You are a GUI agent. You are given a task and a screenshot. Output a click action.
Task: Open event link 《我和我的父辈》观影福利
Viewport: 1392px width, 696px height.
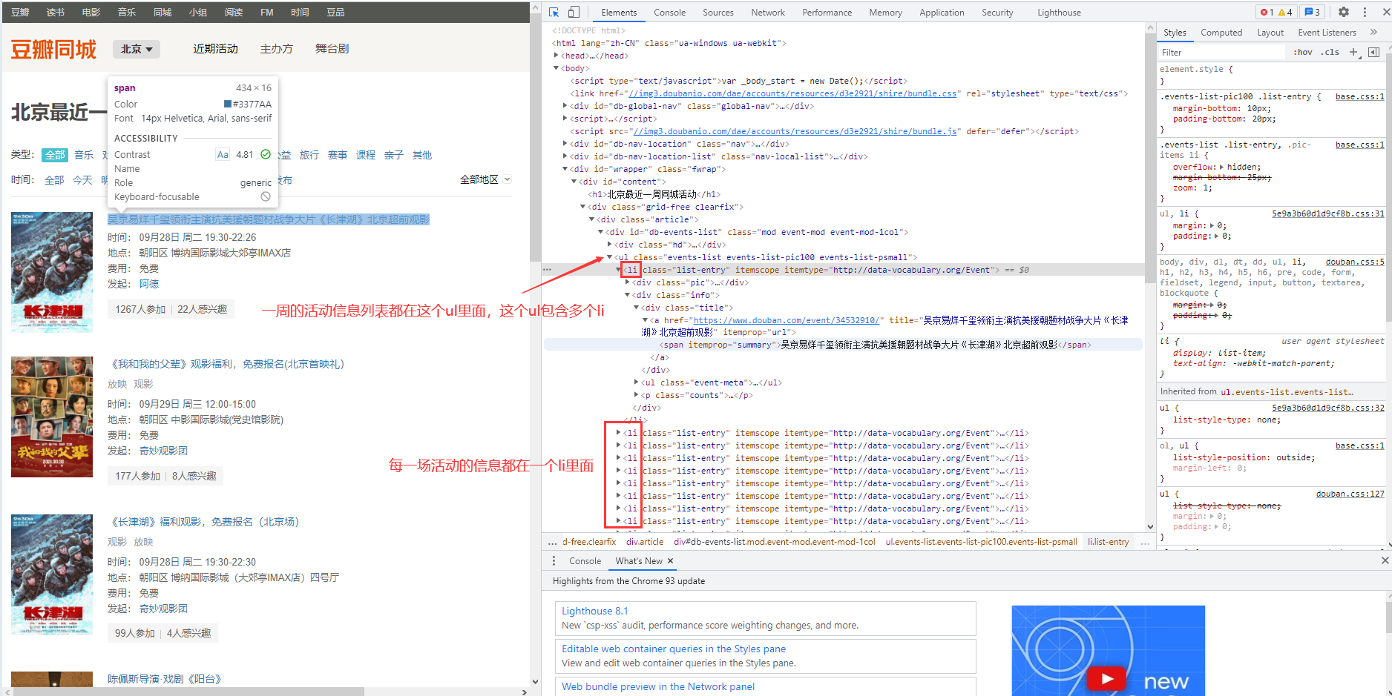click(227, 364)
